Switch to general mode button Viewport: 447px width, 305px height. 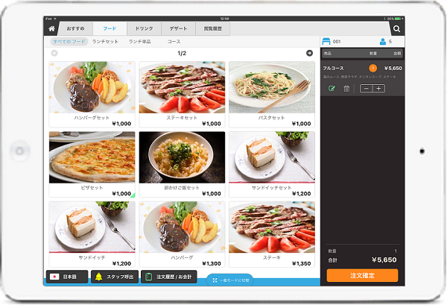(x=229, y=280)
